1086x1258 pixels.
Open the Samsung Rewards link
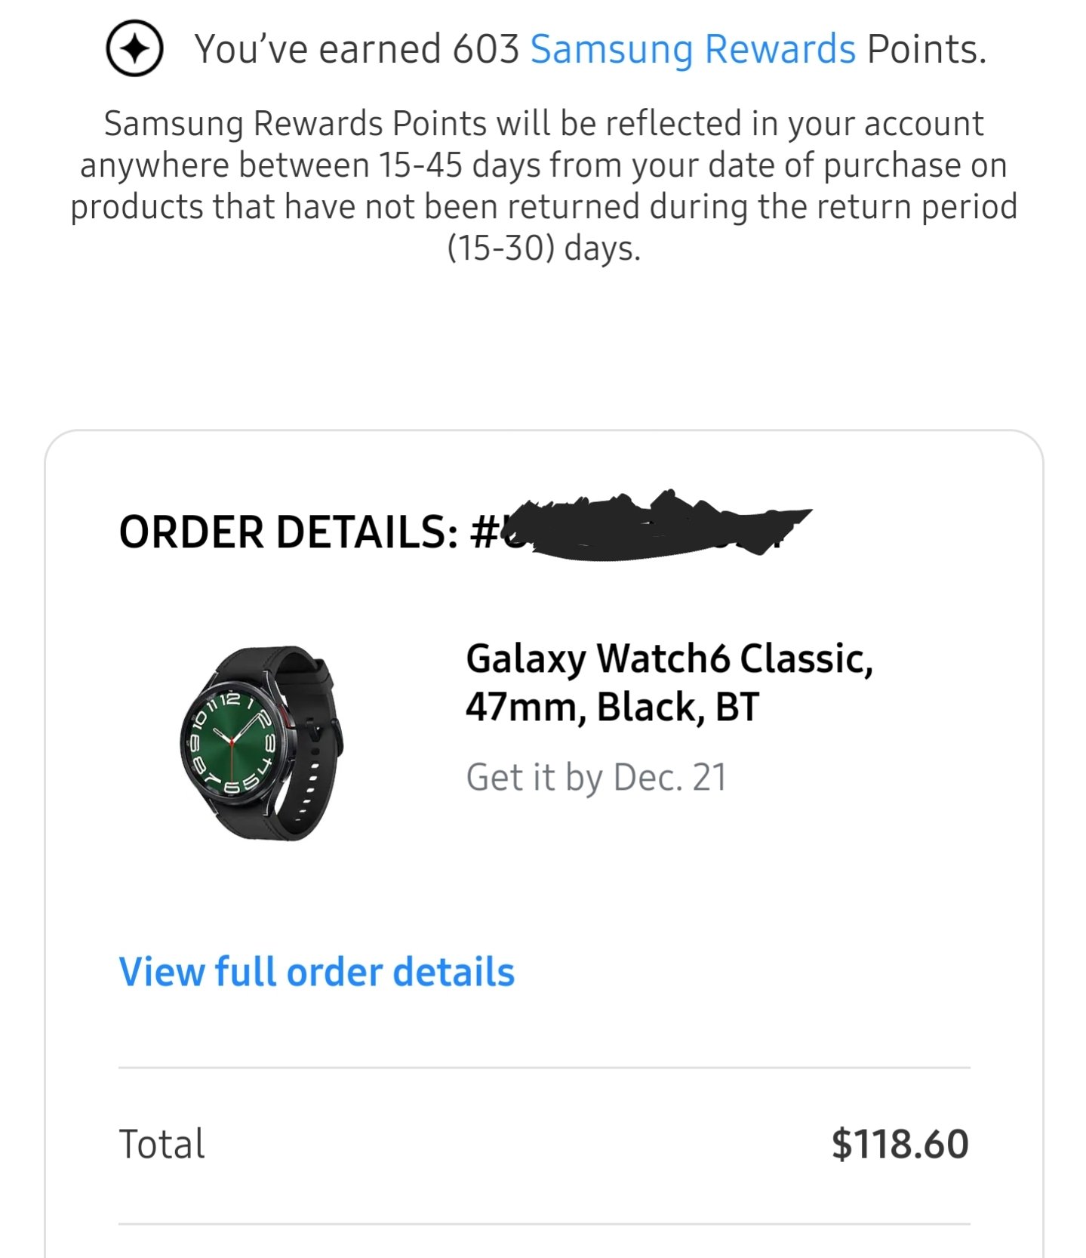click(693, 50)
